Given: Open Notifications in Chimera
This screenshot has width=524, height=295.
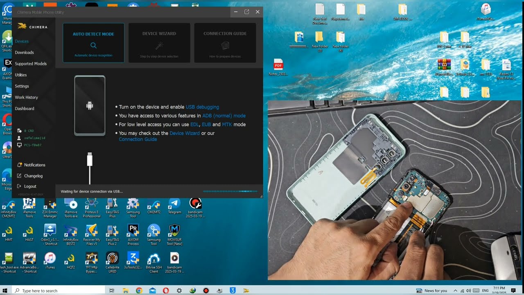Looking at the screenshot, I should pos(31,165).
